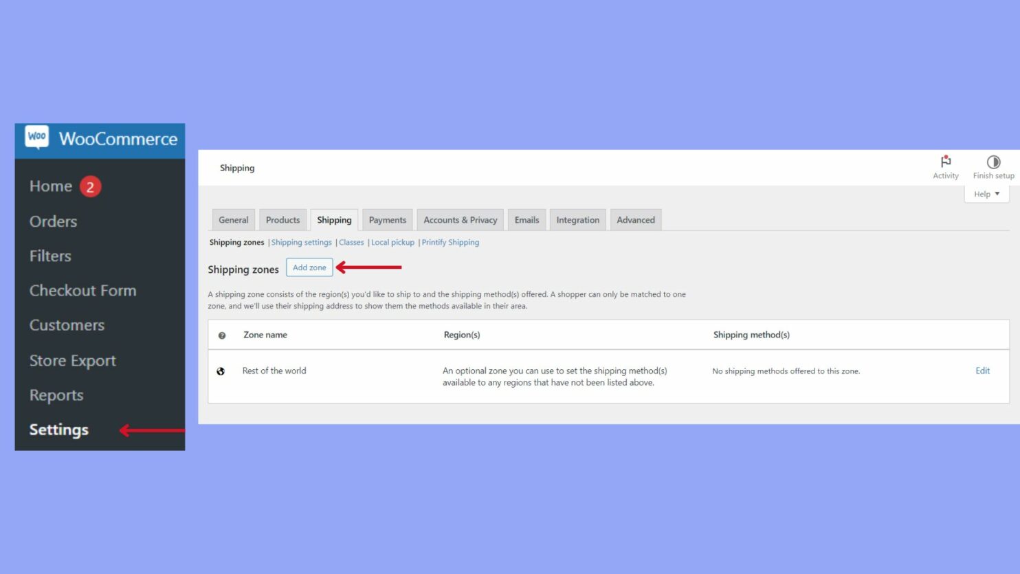This screenshot has width=1020, height=574.
Task: Click the globe icon beside Rest of the world
Action: coord(221,371)
